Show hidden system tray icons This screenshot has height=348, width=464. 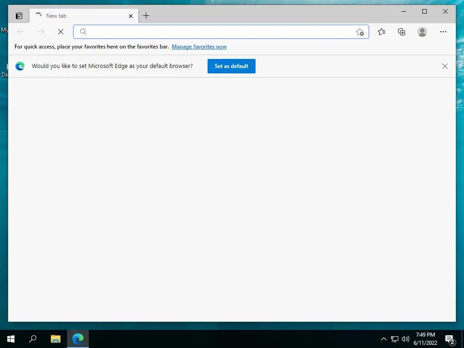click(383, 339)
